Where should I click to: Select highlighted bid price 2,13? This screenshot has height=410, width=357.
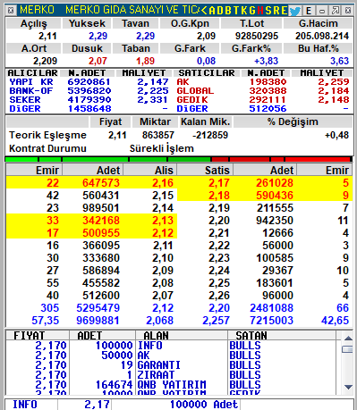pyautogui.click(x=163, y=221)
